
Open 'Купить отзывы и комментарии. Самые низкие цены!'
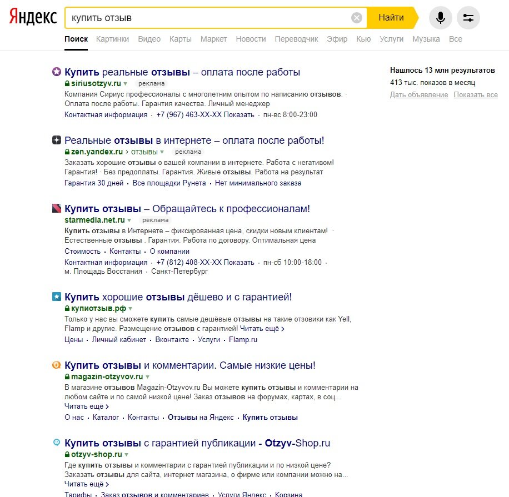click(190, 365)
